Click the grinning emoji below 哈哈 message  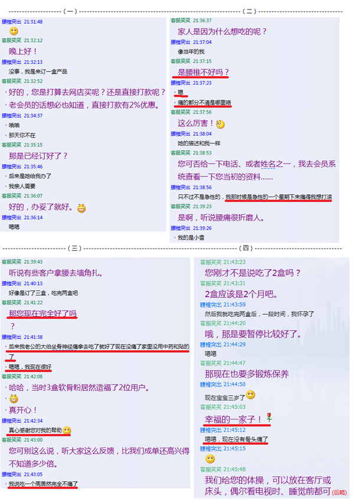[14, 398]
